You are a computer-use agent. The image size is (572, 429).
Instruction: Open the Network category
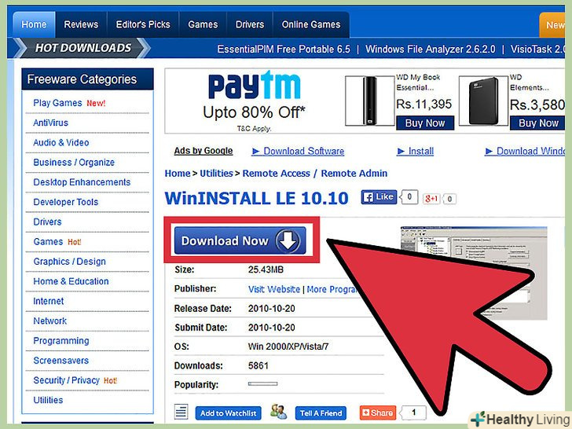(x=50, y=321)
